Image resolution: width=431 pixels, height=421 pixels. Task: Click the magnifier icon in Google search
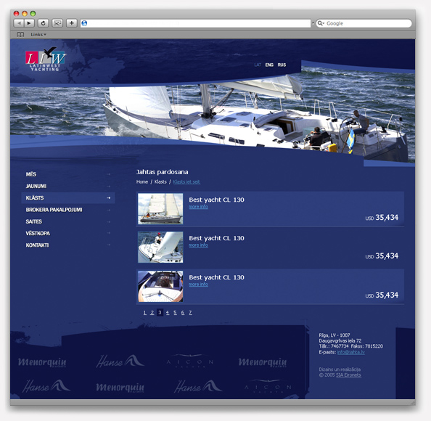coord(321,23)
